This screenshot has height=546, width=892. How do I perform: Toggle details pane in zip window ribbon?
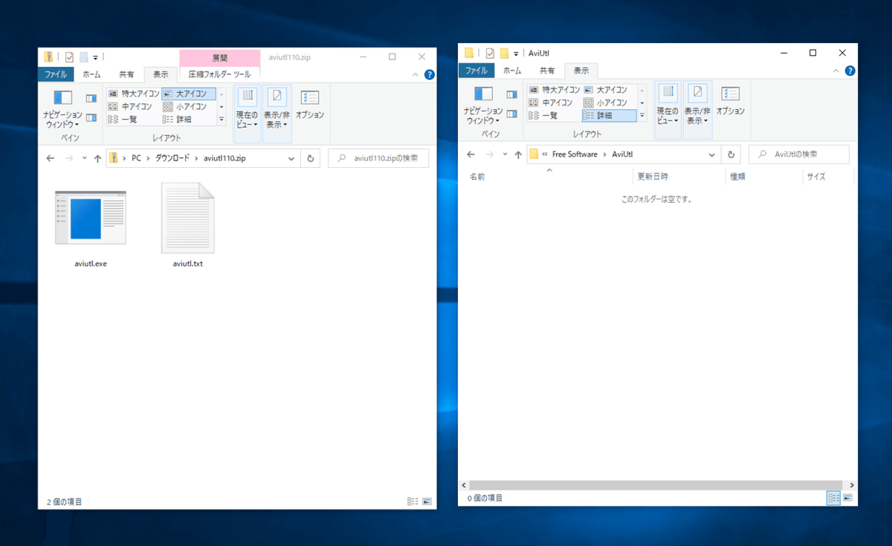coord(91,117)
